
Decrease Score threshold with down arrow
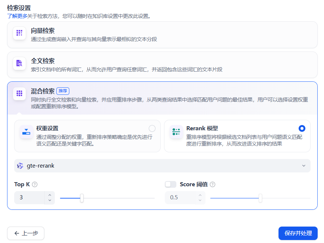point(200,200)
